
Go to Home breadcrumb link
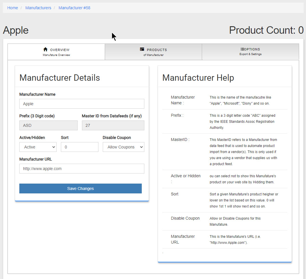13,8
